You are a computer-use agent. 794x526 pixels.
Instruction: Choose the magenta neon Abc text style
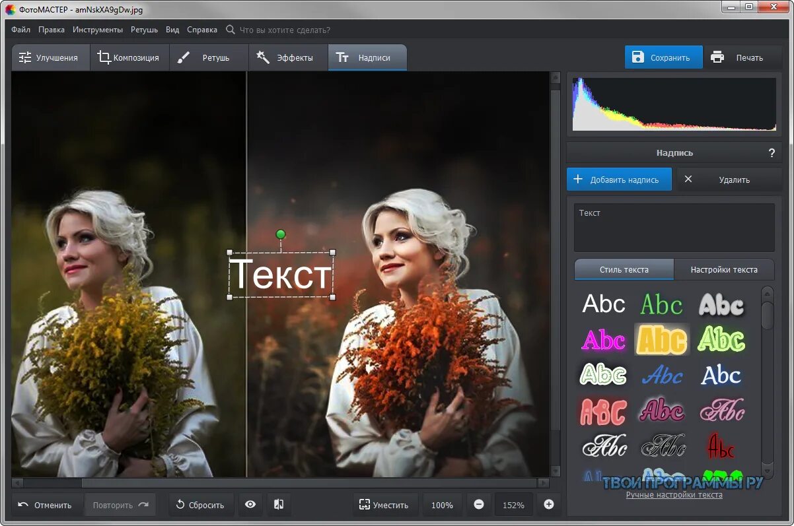pos(603,340)
